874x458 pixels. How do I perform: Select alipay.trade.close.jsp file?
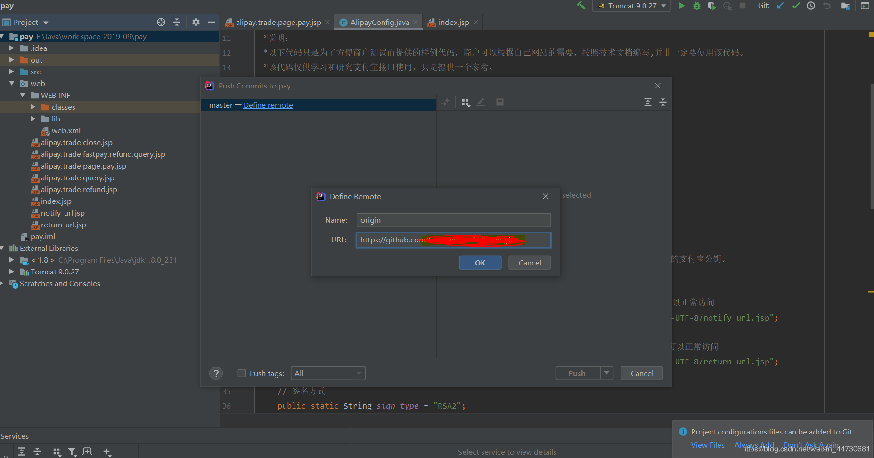(x=76, y=142)
